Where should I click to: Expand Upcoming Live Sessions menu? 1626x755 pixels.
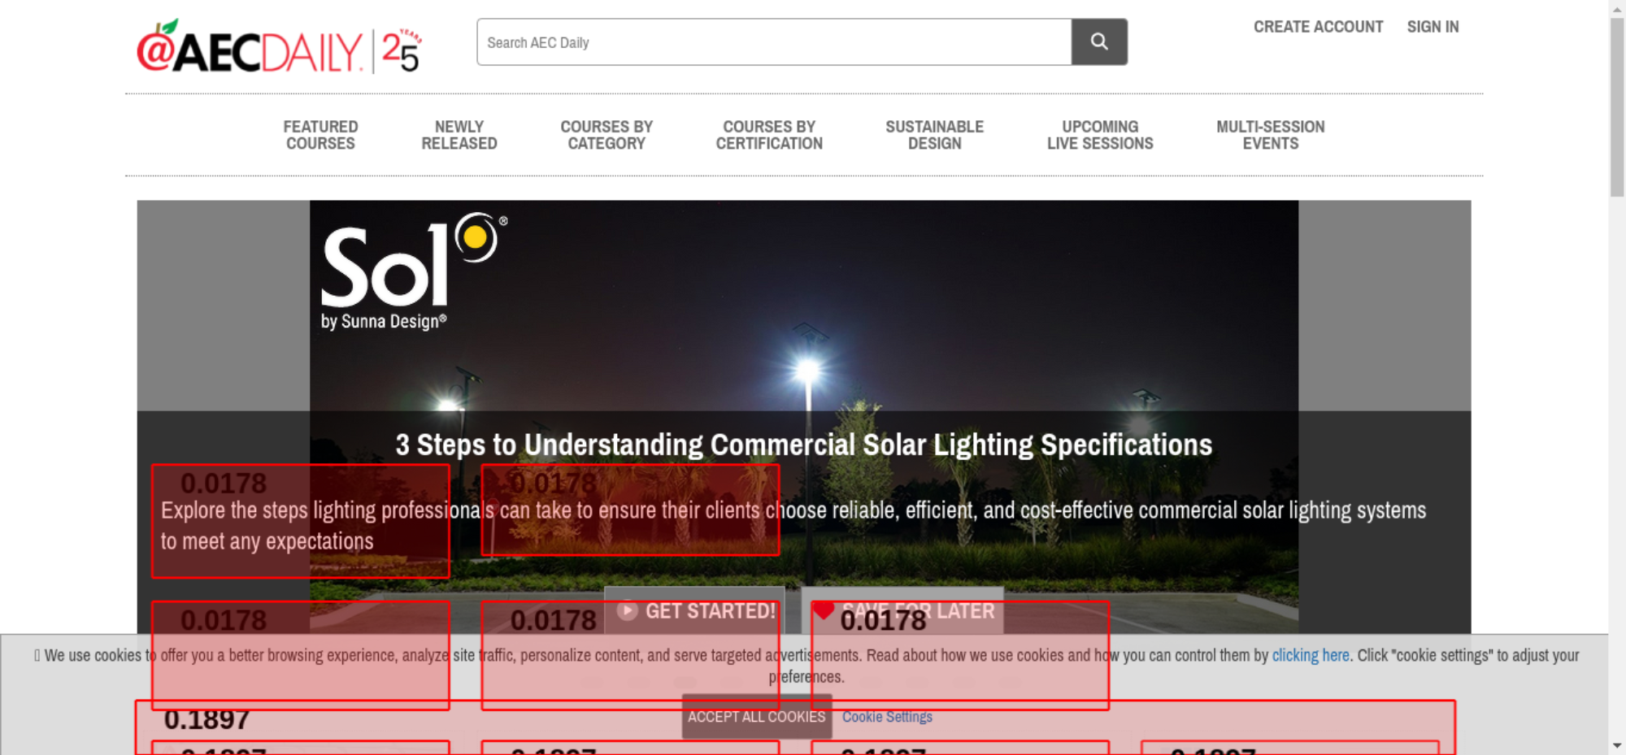pos(1099,135)
